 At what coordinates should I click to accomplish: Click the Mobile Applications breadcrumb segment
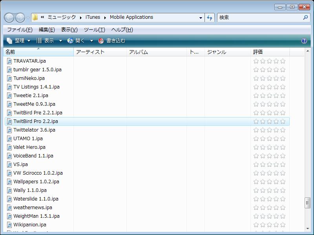(x=131, y=17)
